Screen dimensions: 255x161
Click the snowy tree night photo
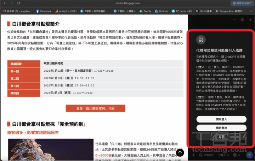click(x=51, y=149)
